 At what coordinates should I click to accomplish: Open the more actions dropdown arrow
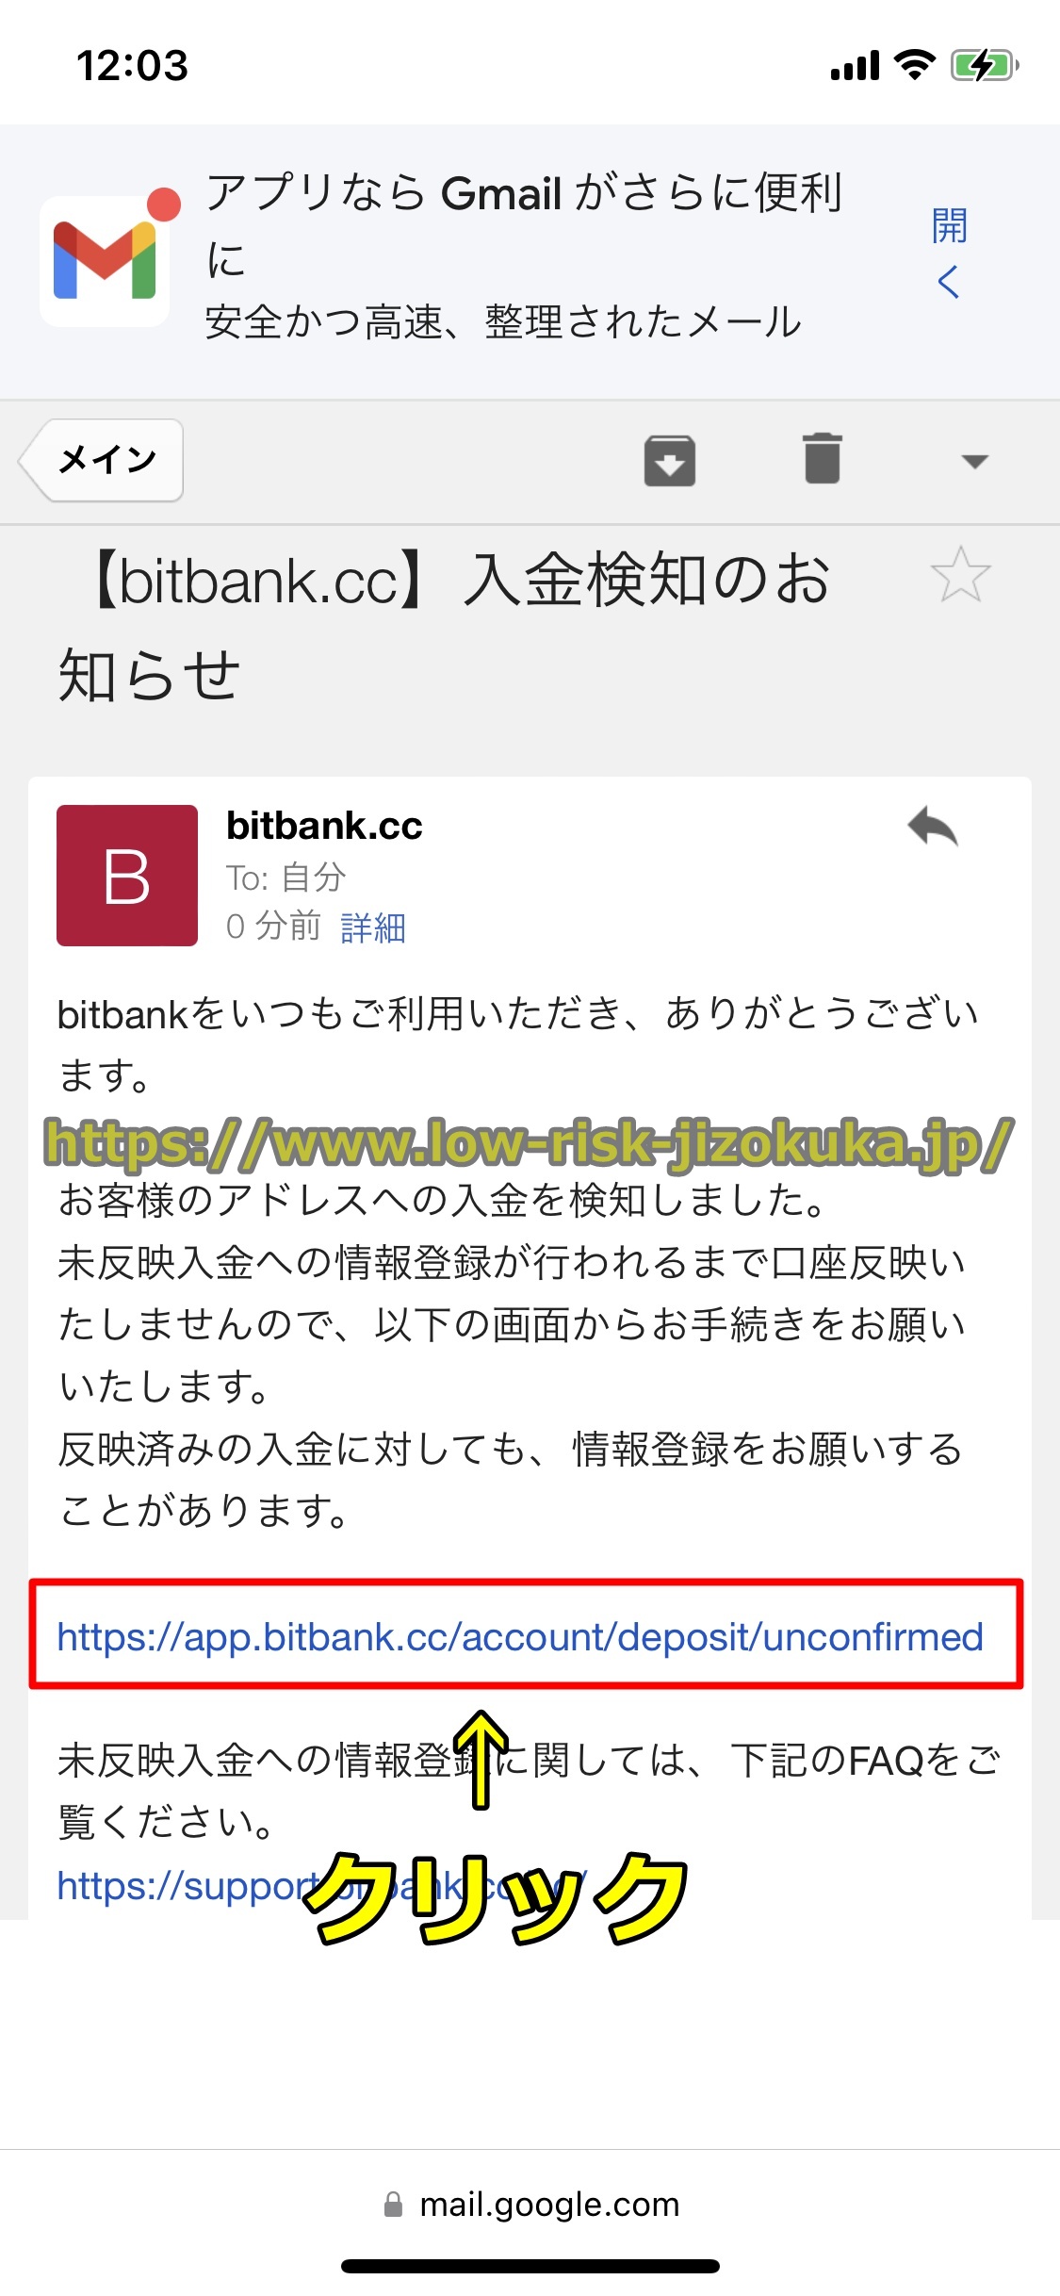click(974, 461)
